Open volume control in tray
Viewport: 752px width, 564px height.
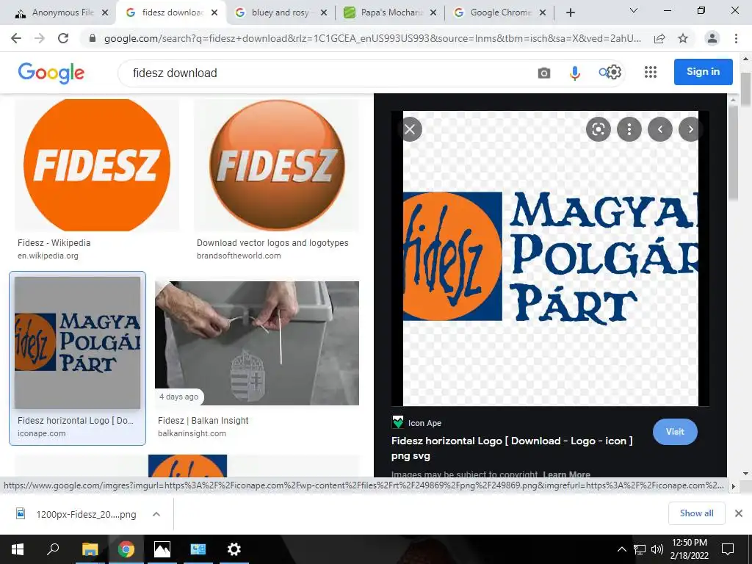657,549
